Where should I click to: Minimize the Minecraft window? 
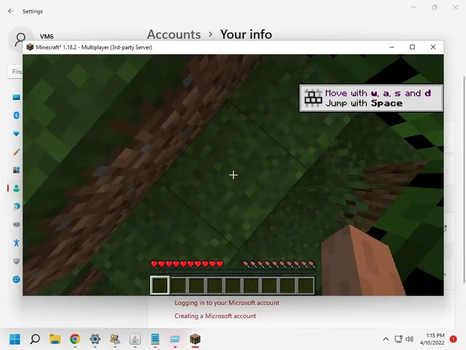(x=392, y=47)
